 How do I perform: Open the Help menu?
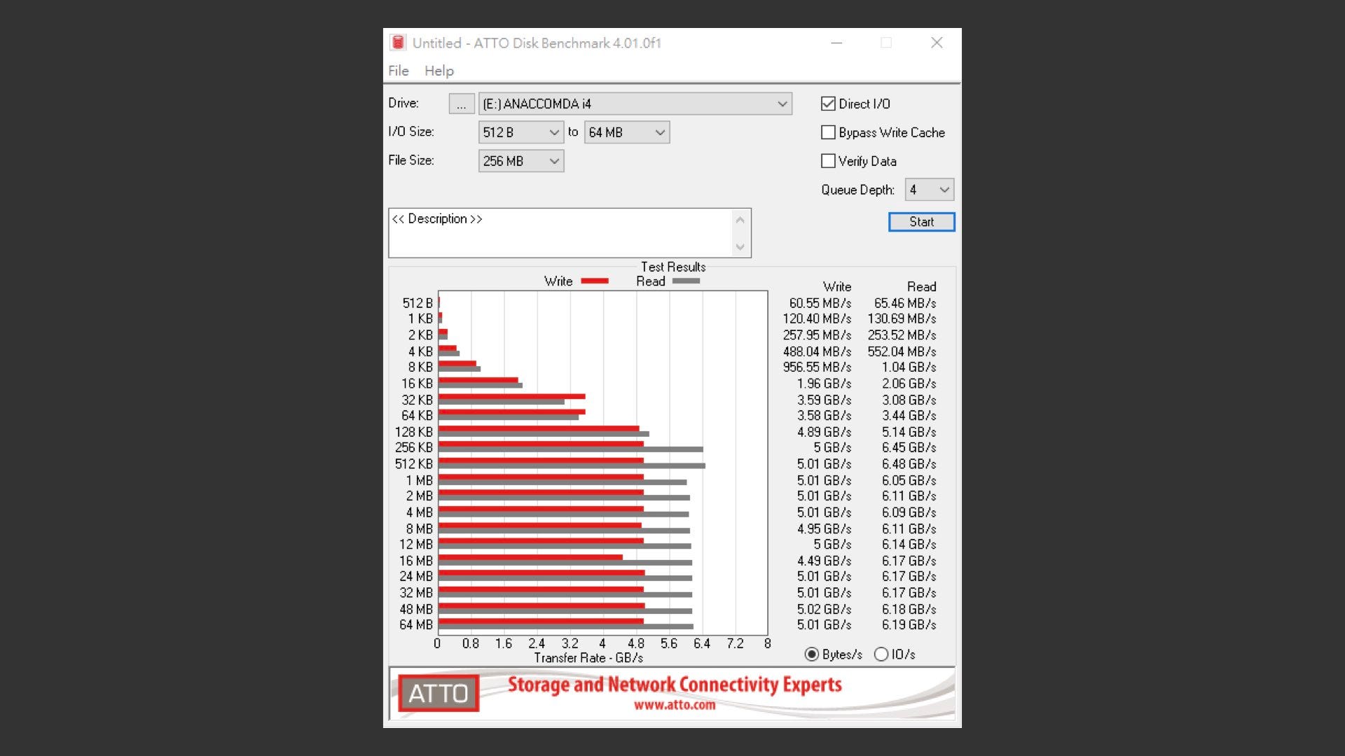(x=439, y=71)
